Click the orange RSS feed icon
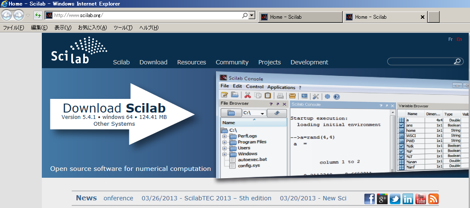This screenshot has height=208, width=470. point(434,199)
